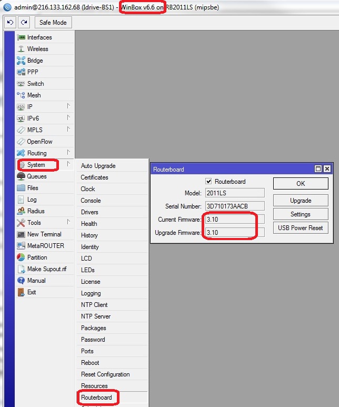This screenshot has width=339, height=407.
Task: Click the Wireless antenna icon
Action: (21, 49)
